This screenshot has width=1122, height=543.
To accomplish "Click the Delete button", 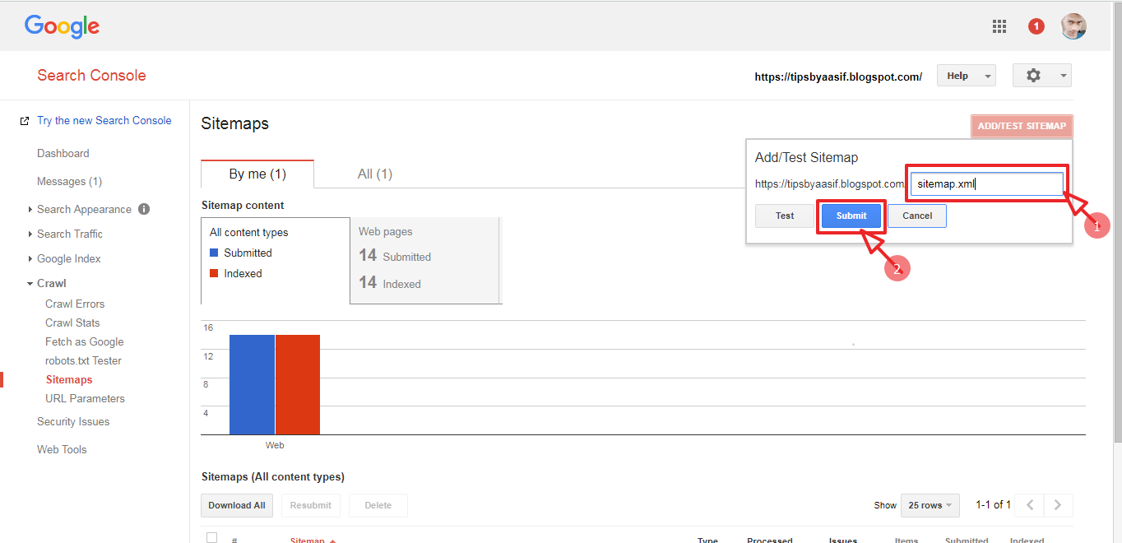I will 378,505.
